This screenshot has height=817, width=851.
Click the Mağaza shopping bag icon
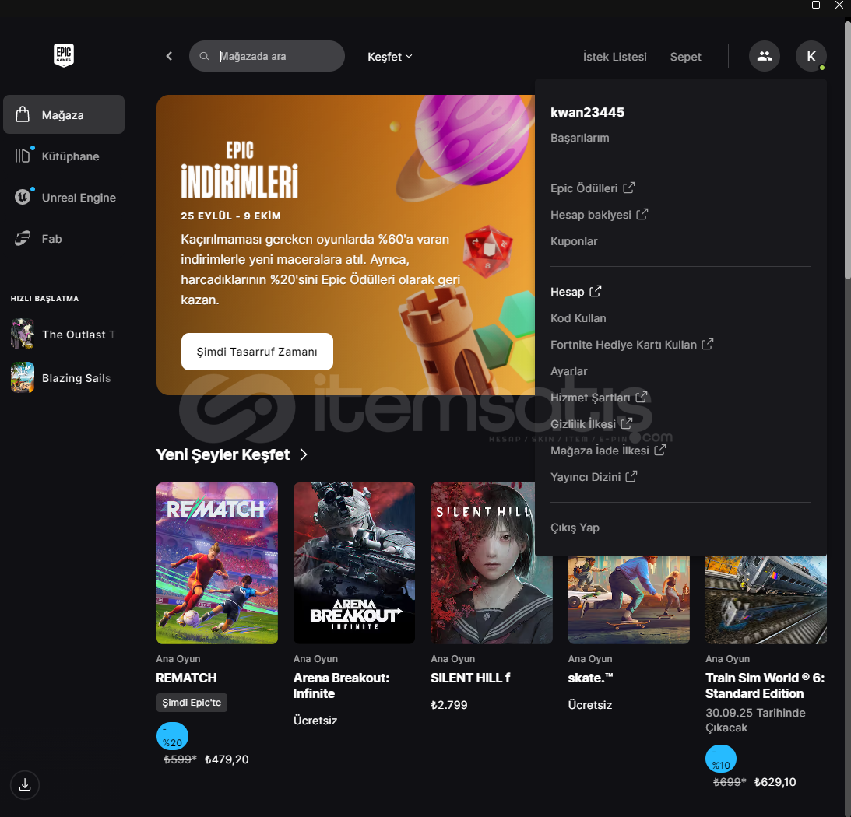pos(23,114)
